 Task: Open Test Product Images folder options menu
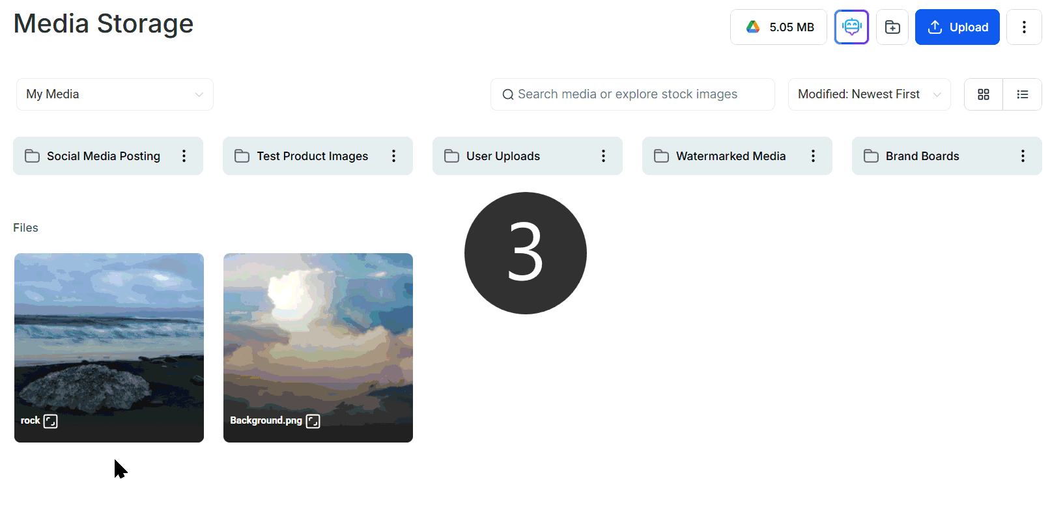[393, 156]
